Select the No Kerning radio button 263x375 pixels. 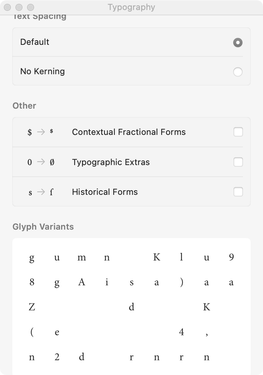click(237, 72)
